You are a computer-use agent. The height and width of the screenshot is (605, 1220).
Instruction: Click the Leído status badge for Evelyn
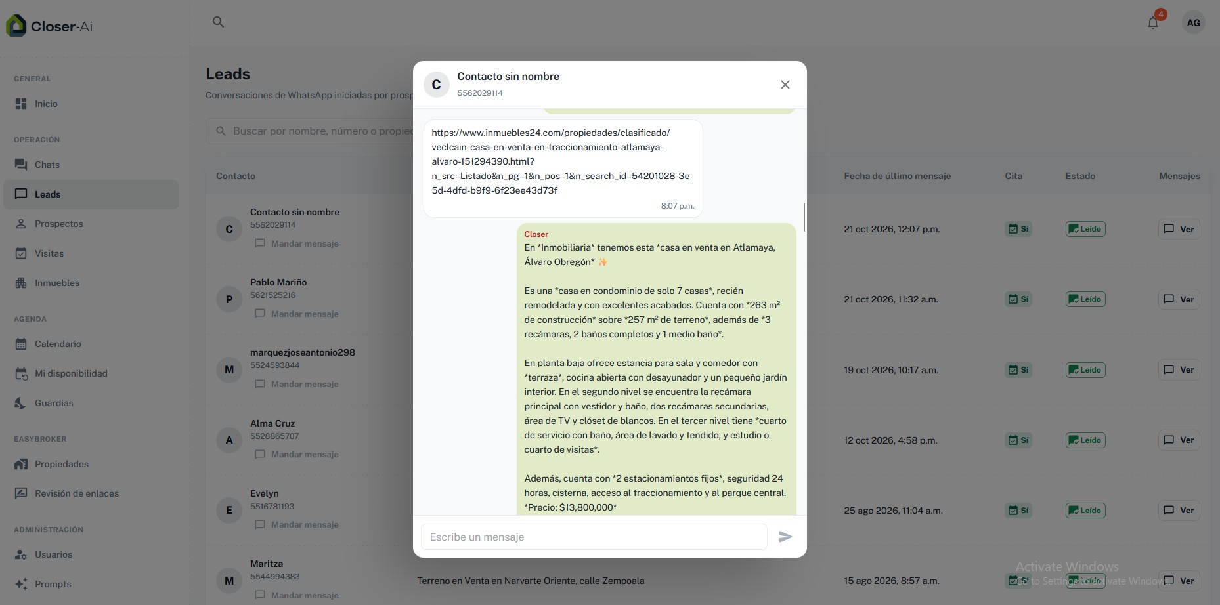[x=1085, y=511]
